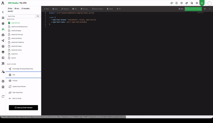Click the back arrow in editor toolbar

[x=210, y=9]
